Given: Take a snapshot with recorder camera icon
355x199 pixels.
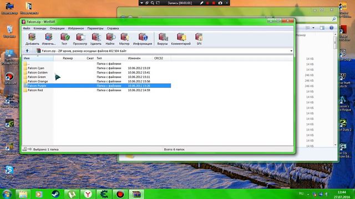Looking at the screenshot, I should [x=220, y=3].
